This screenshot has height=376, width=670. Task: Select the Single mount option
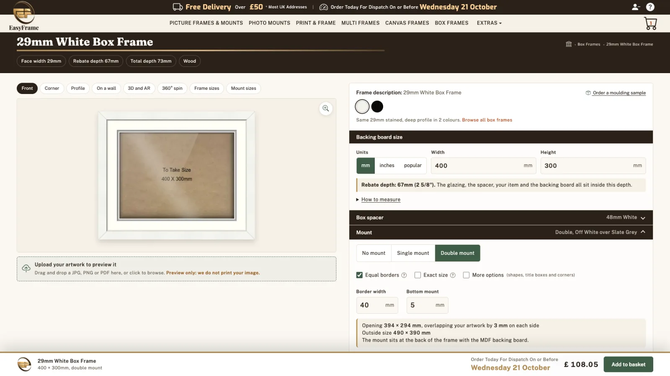point(413,253)
